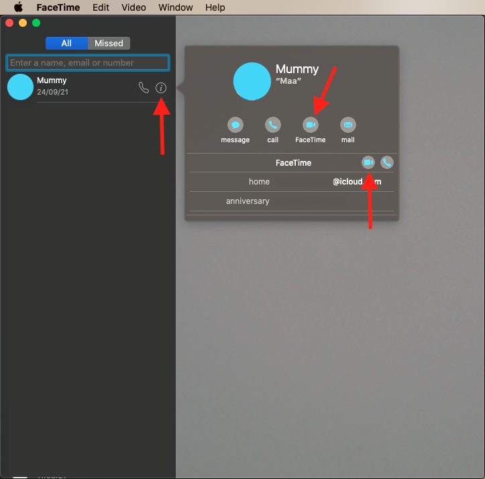Open the Video menu
The image size is (485, 479).
click(133, 7)
